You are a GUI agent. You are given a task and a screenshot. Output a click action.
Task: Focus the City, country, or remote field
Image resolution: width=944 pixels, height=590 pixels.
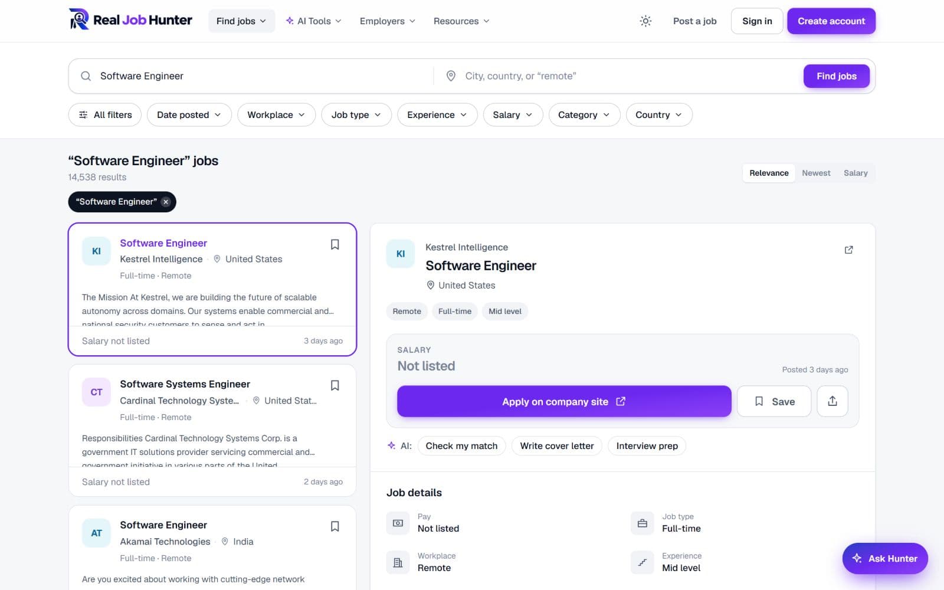[x=628, y=76]
